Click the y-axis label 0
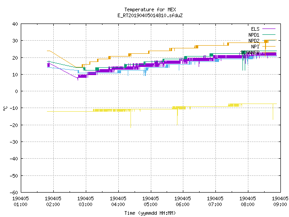Viewport: 289px width, 217px height. click(17, 91)
